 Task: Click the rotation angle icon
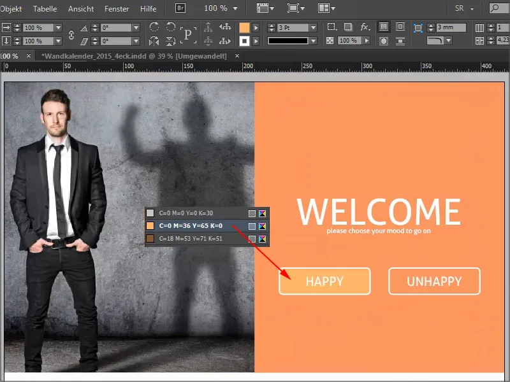pos(84,28)
